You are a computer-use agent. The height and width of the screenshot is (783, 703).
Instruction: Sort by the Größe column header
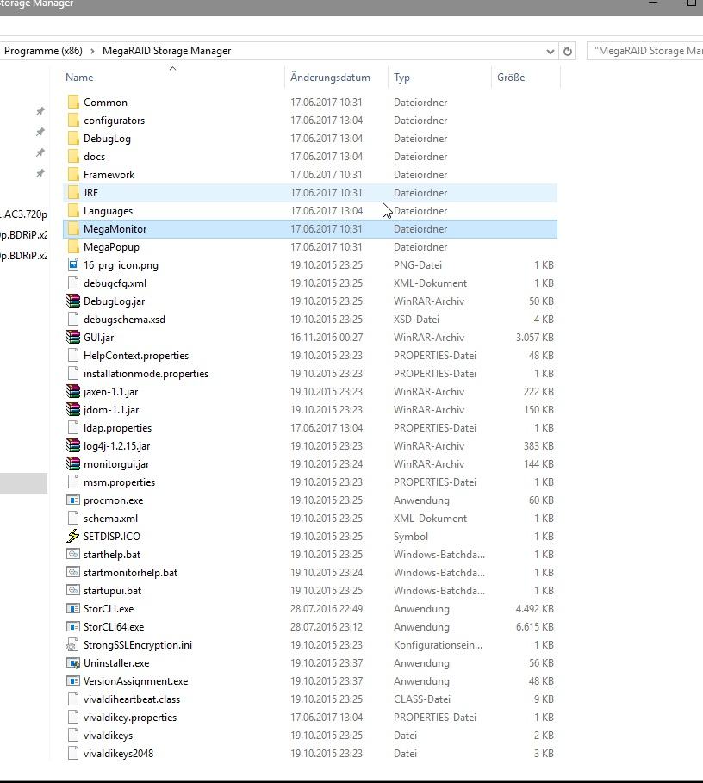pyautogui.click(x=526, y=78)
